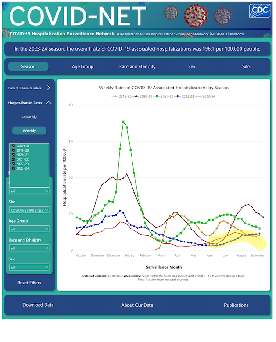Show Monthly hospitalization rates
This screenshot has width=276, height=342.
(x=29, y=117)
